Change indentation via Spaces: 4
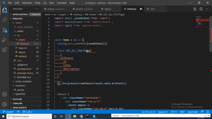212x119 pixels. 163,112
